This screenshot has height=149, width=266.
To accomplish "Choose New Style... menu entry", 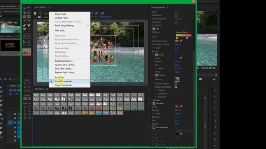I will pos(70,31).
